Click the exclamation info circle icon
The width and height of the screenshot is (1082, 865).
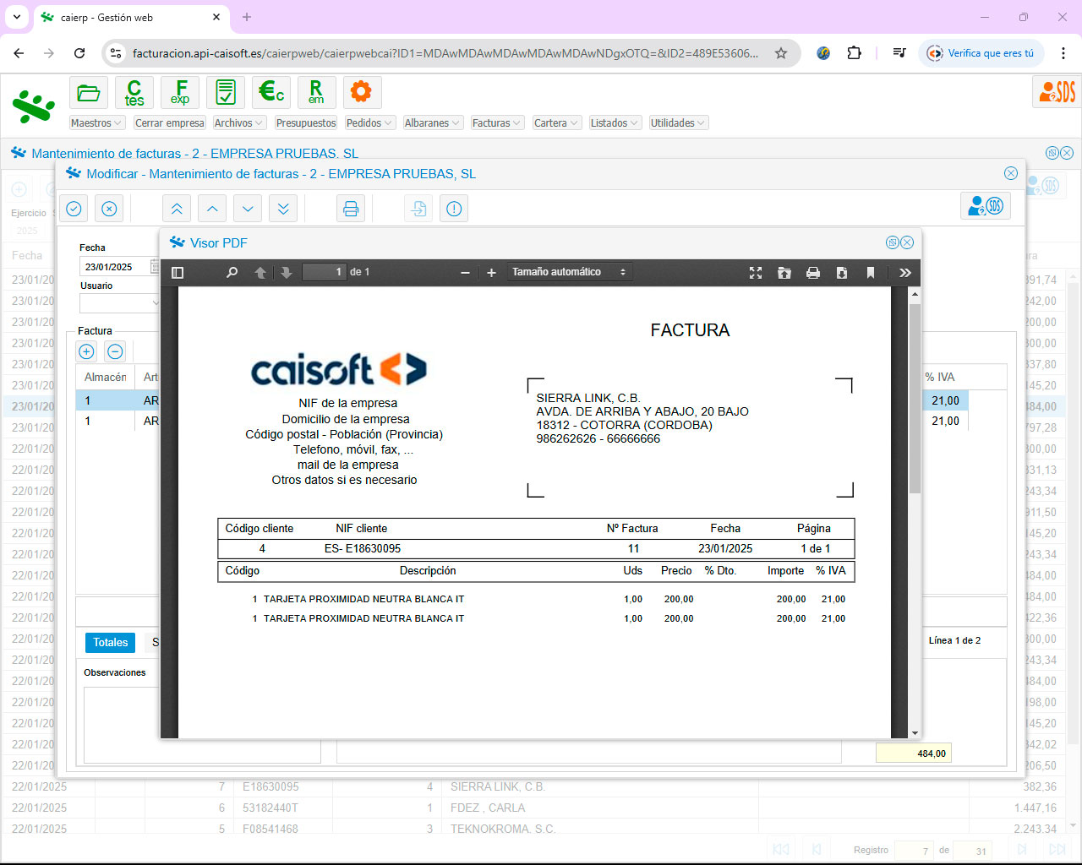point(454,209)
